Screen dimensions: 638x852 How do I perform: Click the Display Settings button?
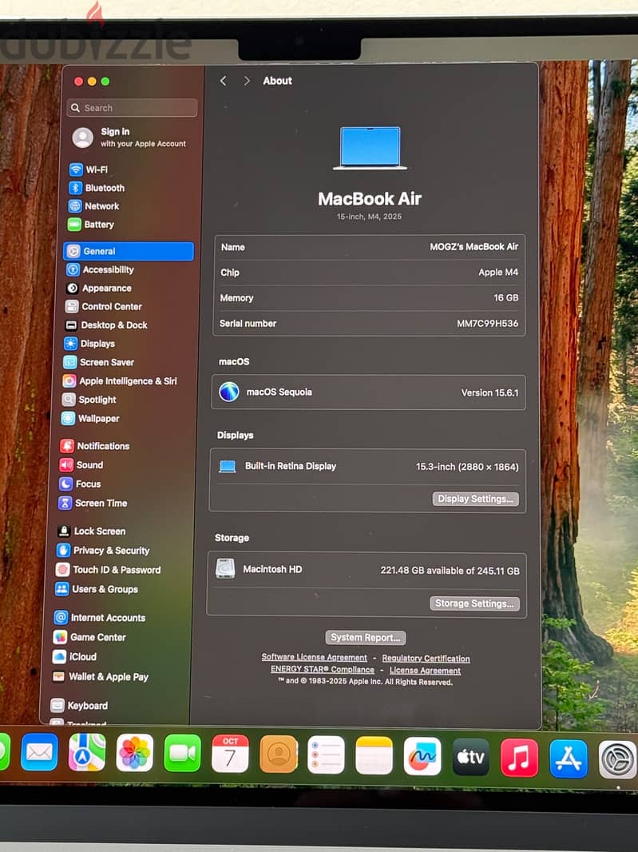click(476, 499)
